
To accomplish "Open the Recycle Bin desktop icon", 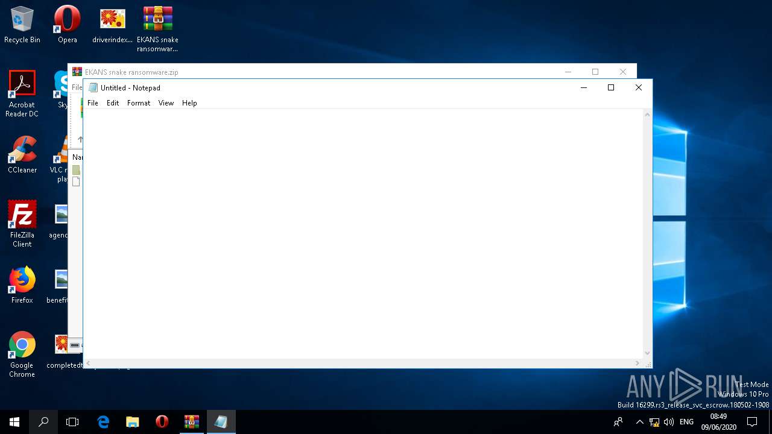I will (x=22, y=25).
